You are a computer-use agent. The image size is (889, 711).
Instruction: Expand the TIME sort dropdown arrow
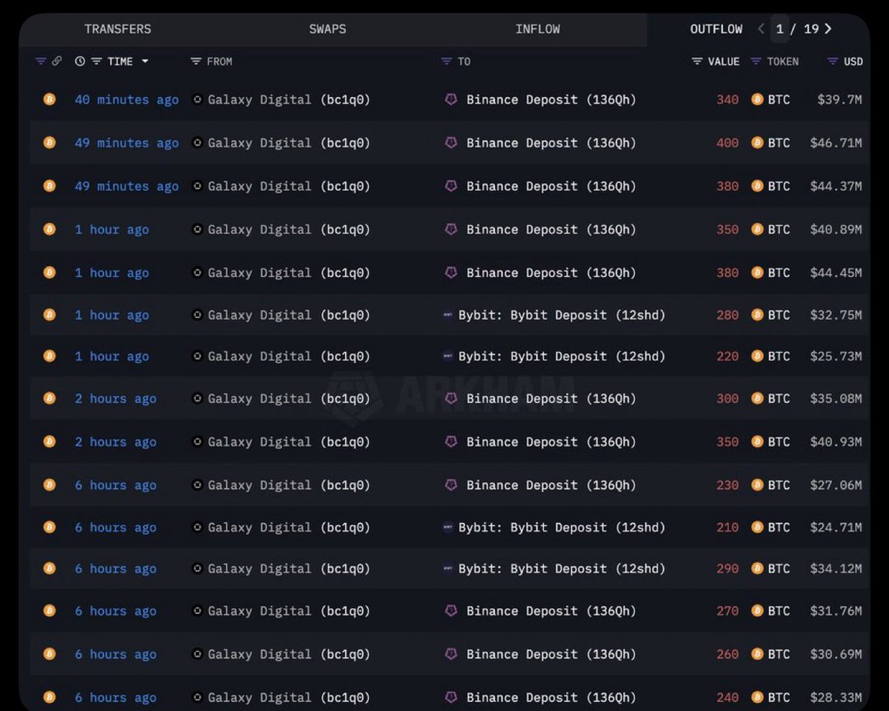145,61
